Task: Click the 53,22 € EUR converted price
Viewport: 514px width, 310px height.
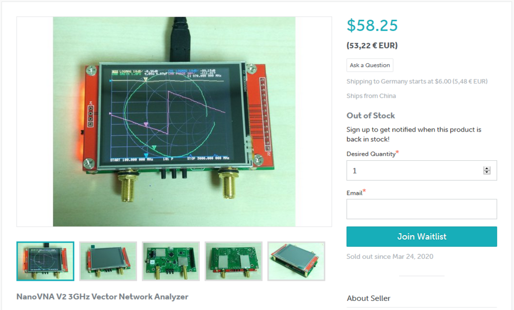Action: pos(372,45)
